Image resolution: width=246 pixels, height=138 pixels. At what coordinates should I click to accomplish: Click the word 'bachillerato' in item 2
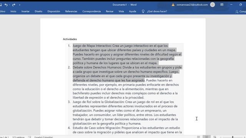tap(81, 93)
